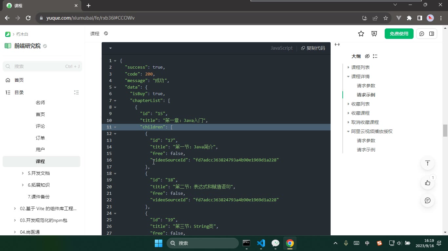Expand 课程列表 in the outline
The width and height of the screenshot is (448, 251).
(348, 67)
